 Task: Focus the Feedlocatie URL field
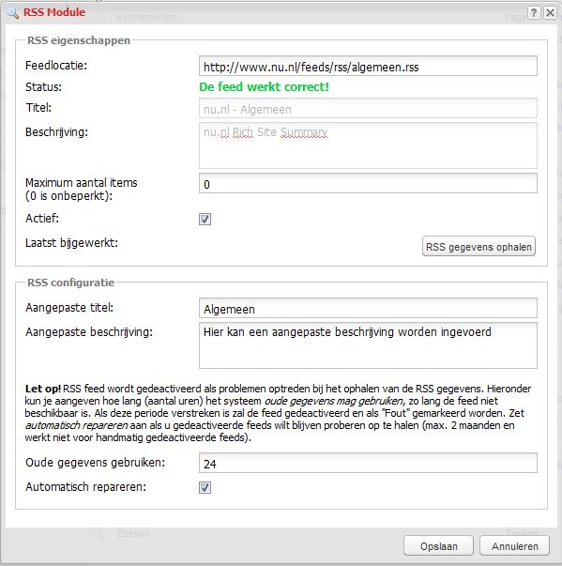(x=368, y=66)
